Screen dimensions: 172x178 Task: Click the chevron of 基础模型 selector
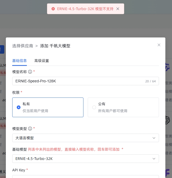154,159
